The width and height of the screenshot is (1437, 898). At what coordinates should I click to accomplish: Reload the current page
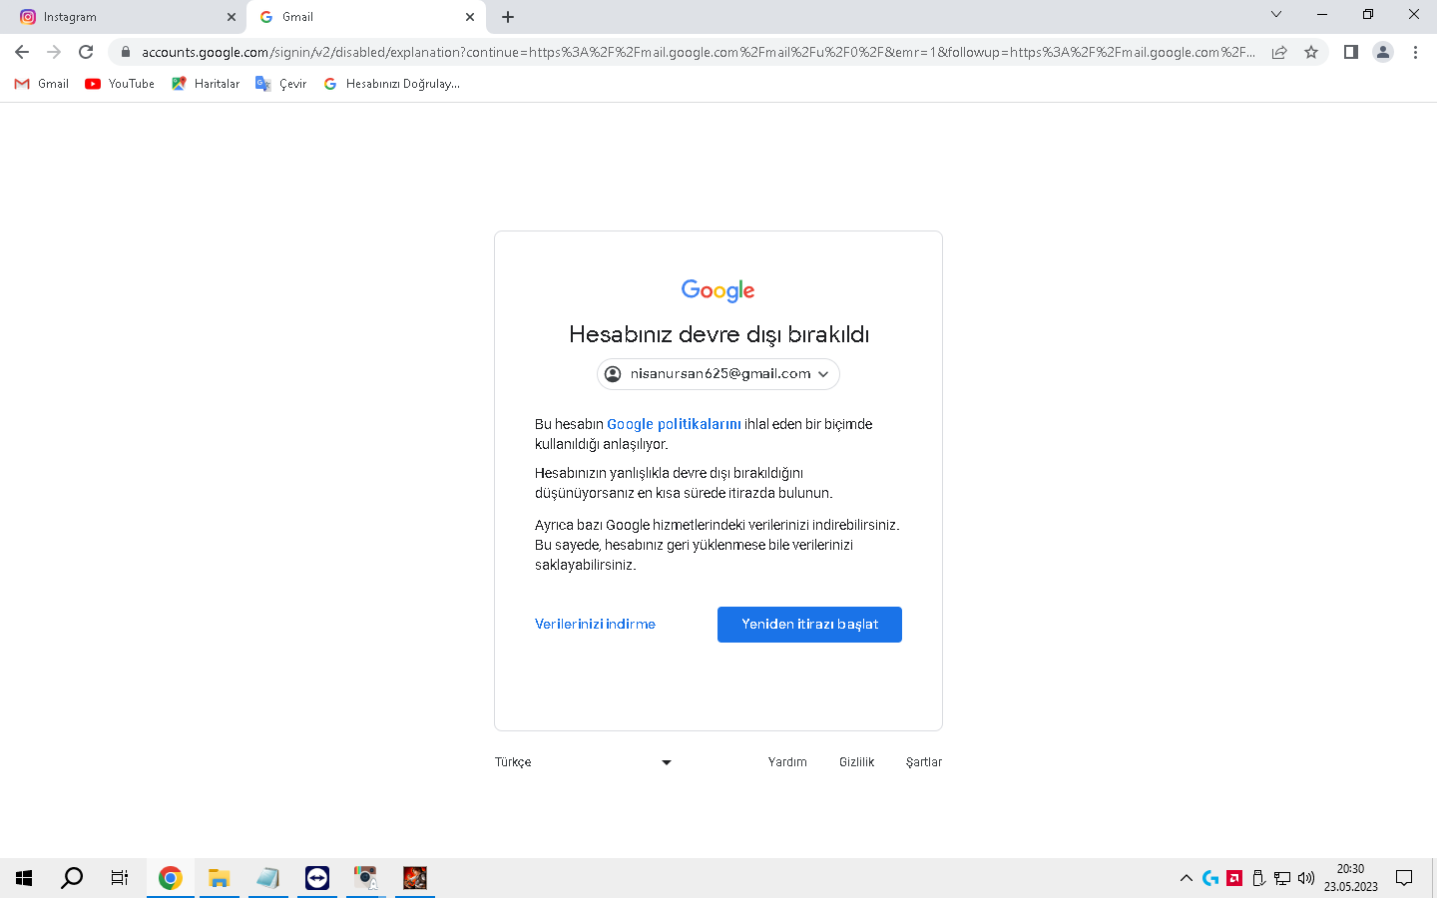click(x=86, y=52)
